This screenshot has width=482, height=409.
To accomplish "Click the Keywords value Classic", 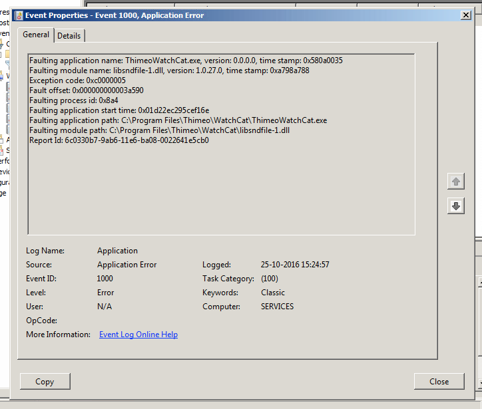I will click(273, 293).
